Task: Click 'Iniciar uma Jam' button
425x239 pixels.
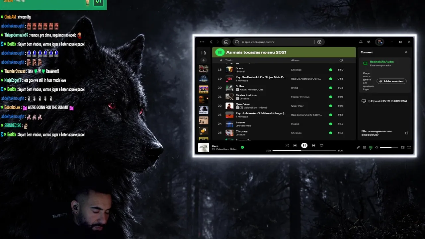Action: [x=392, y=81]
